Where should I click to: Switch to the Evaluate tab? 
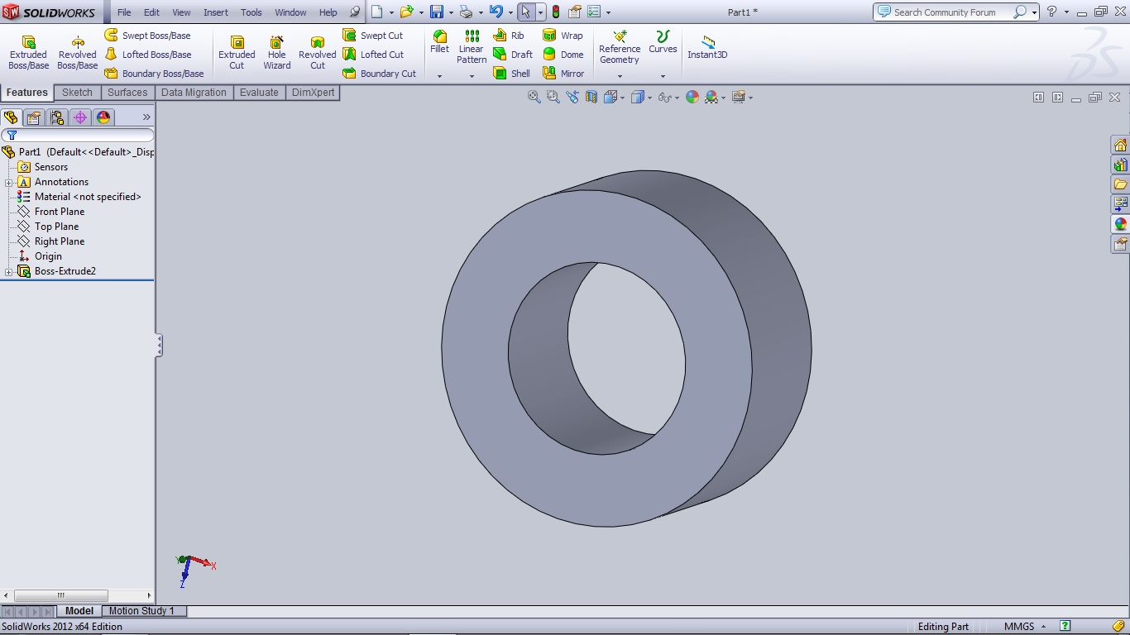259,93
